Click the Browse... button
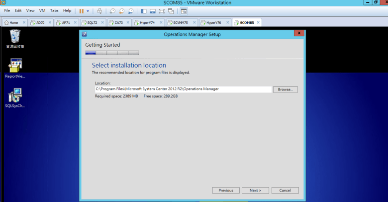 [285, 90]
